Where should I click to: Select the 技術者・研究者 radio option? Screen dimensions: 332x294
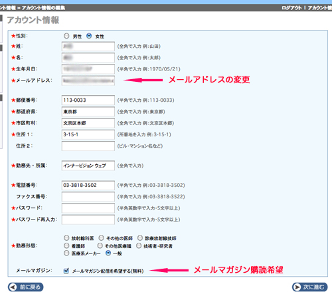click(139, 245)
